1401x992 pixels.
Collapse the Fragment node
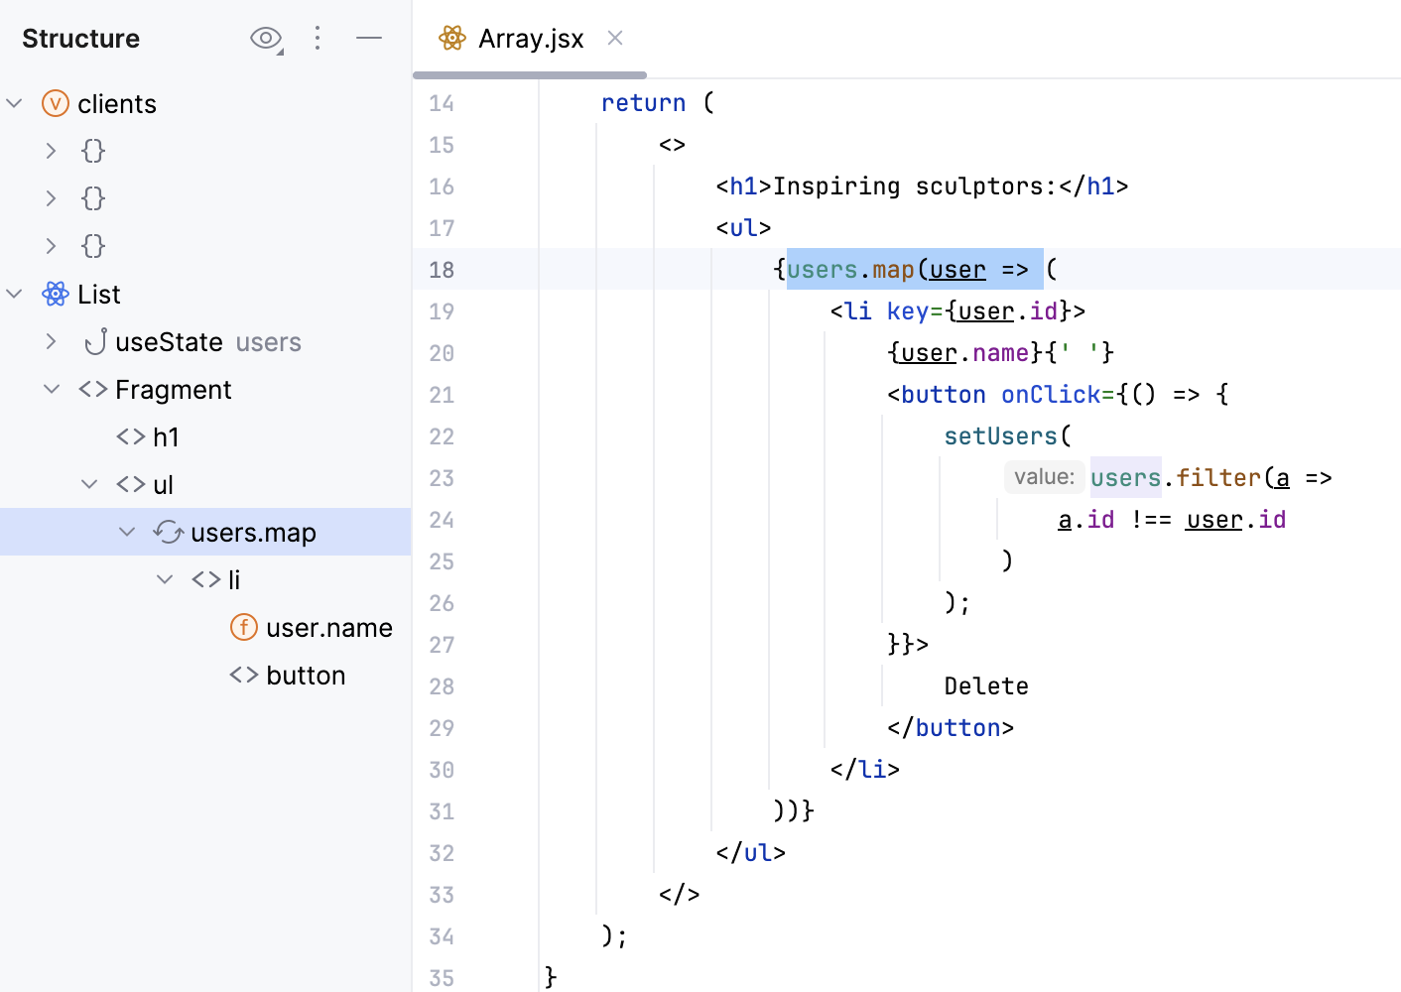(52, 389)
